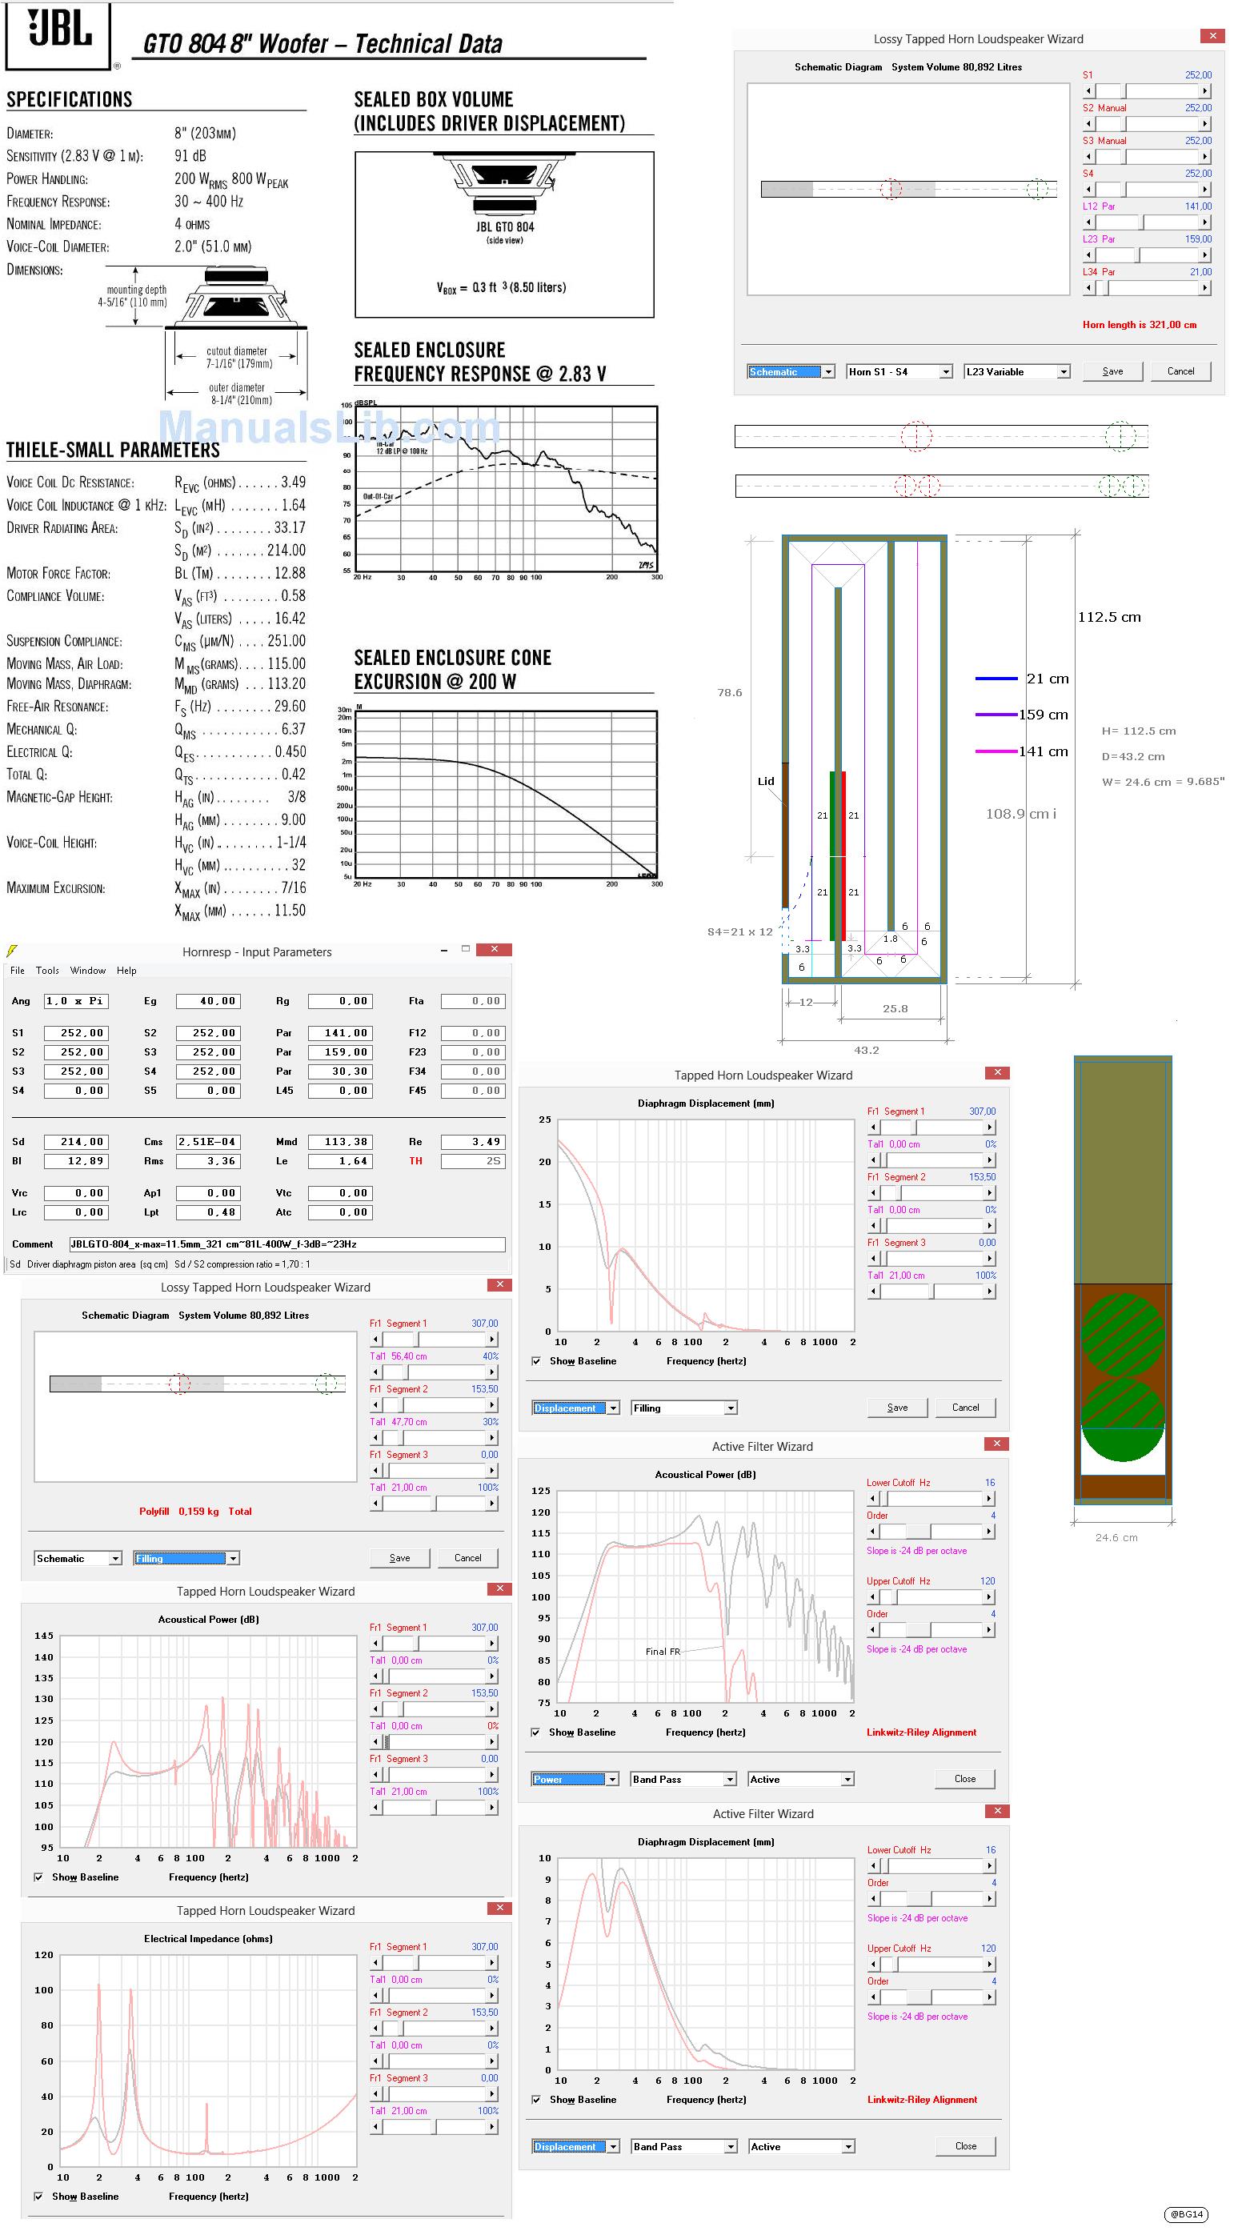
Task: Toggle Show Baseline in Active Filter Diaphragm Displacement window
Action: pos(535,2100)
